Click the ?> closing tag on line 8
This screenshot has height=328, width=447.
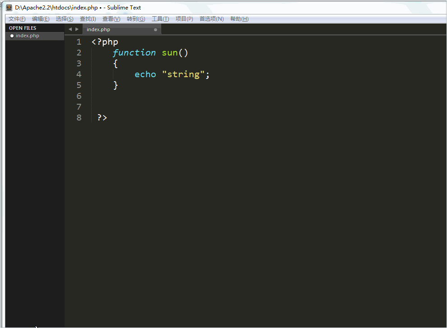coord(102,117)
